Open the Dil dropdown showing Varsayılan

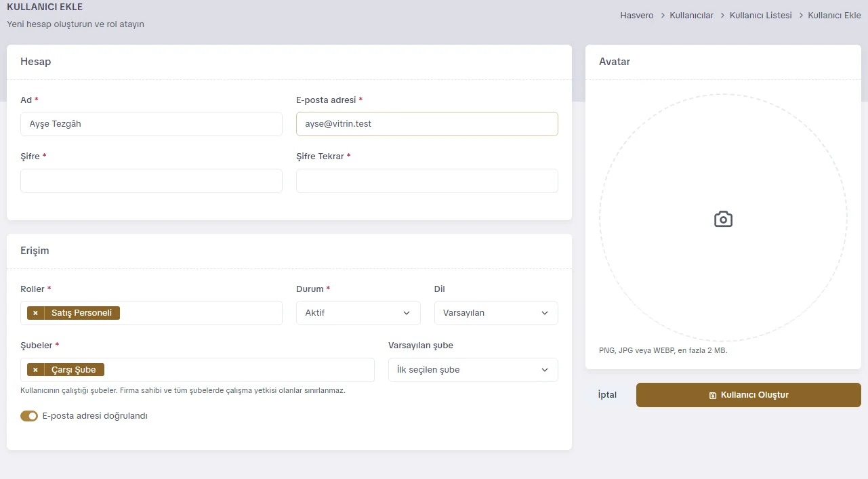496,313
